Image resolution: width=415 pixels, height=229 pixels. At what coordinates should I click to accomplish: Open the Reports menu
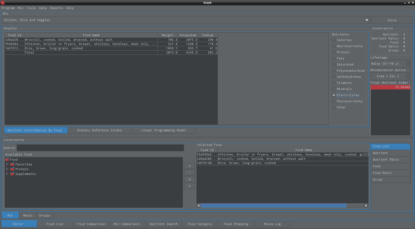coord(56,8)
